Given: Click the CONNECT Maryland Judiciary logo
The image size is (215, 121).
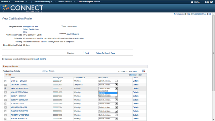Looking at the screenshot, I should pyautogui.click(x=22, y=8).
